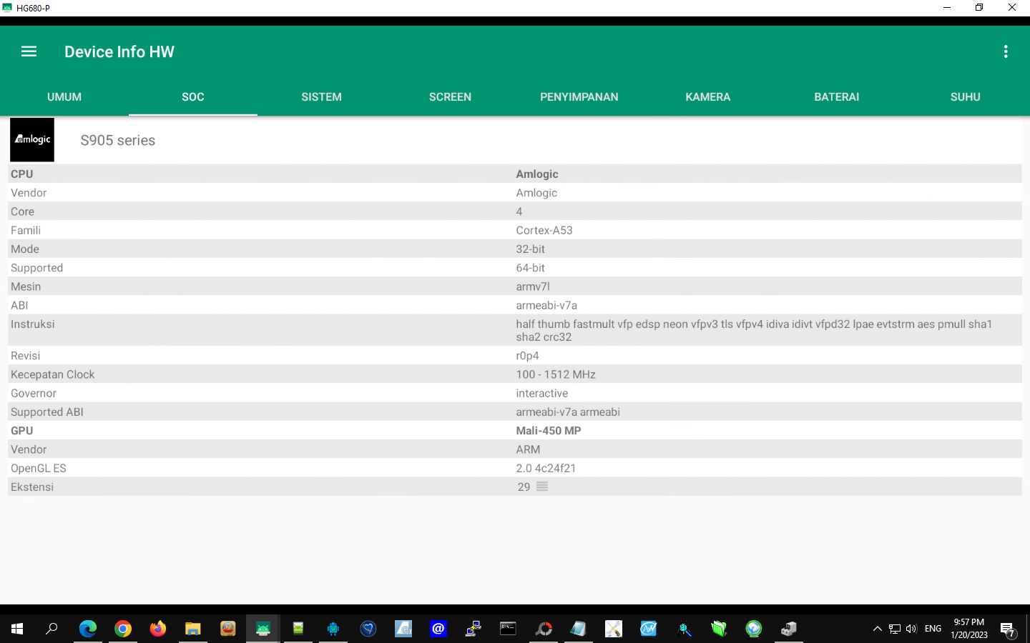
Task: Switch the ENG input language indicator
Action: [933, 629]
